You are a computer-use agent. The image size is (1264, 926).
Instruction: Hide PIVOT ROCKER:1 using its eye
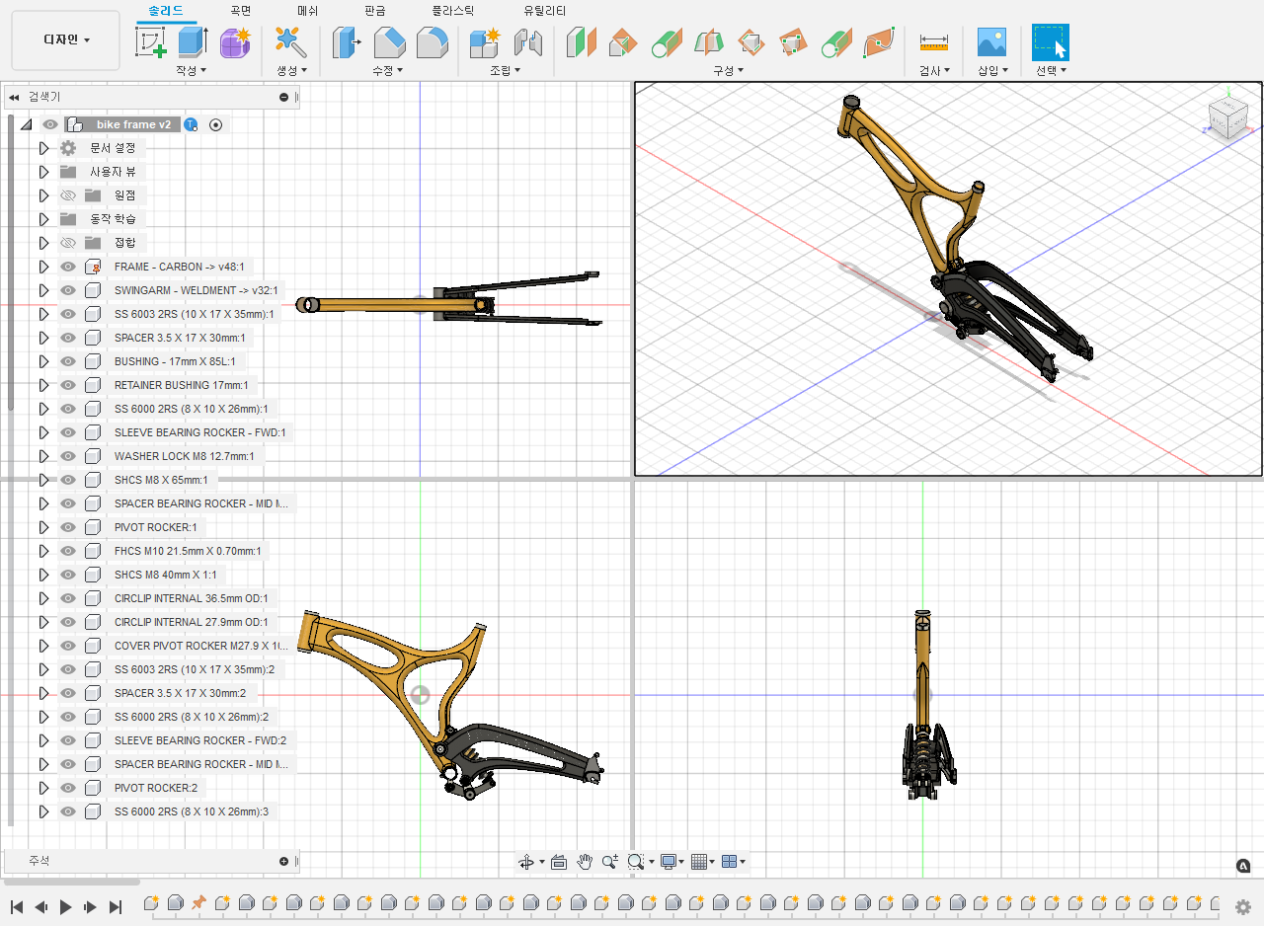click(x=68, y=527)
